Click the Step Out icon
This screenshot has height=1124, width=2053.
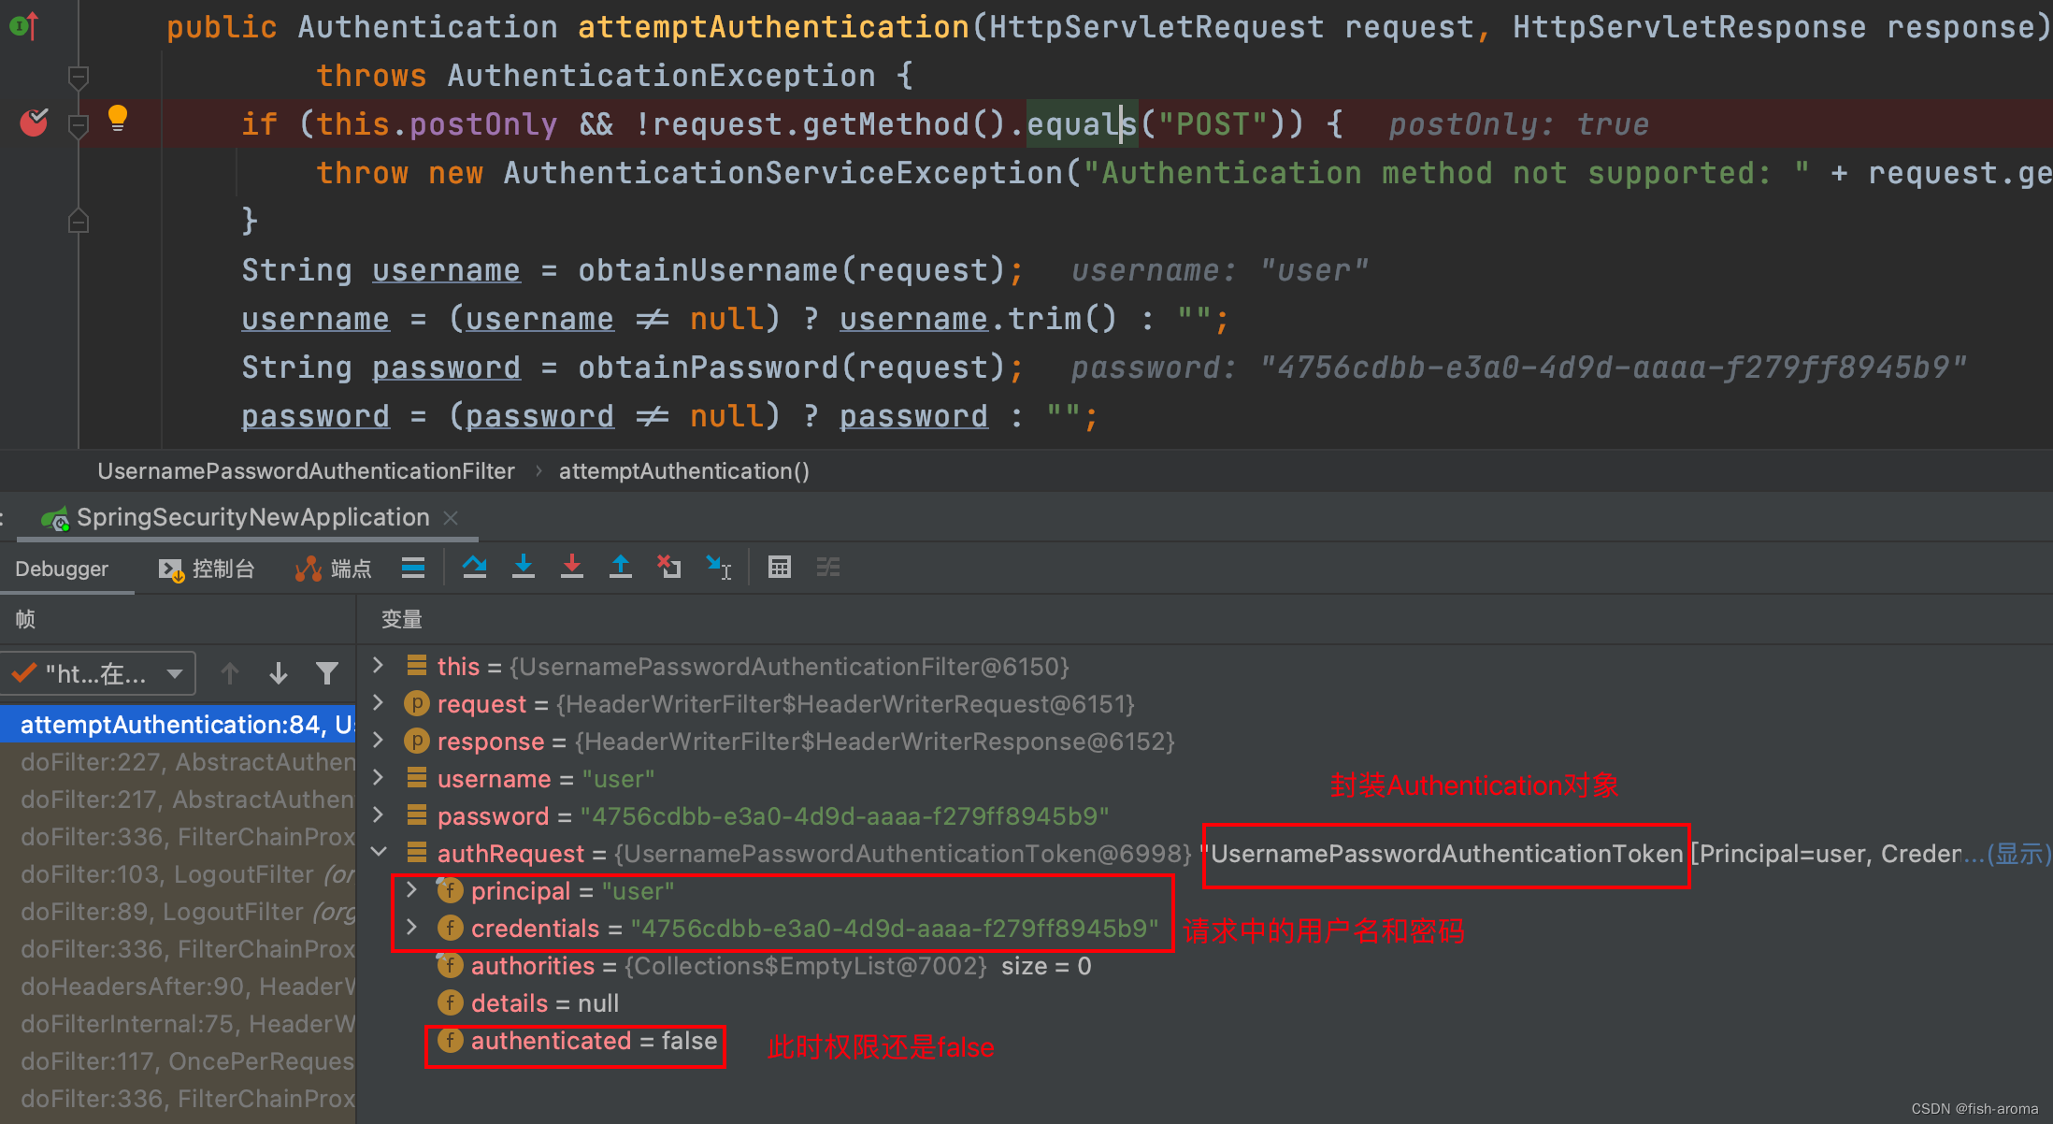tap(621, 567)
